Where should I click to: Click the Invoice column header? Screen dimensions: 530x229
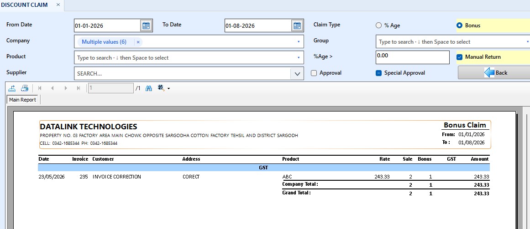[x=80, y=159]
